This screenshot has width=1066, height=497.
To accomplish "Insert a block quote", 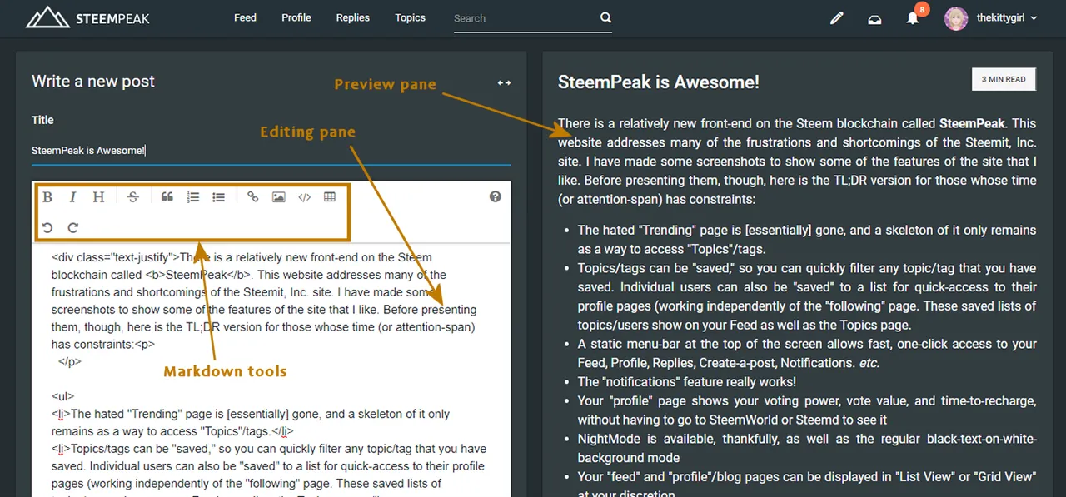I will (167, 197).
